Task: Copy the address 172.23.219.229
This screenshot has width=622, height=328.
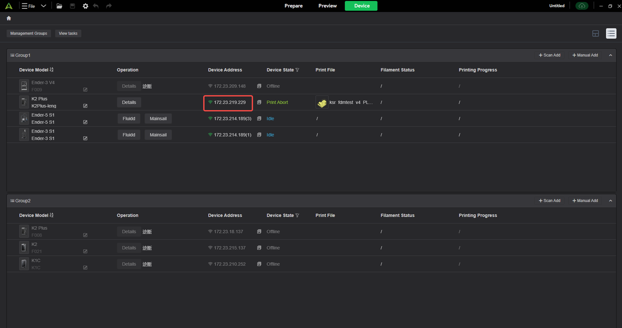Action: coord(259,102)
